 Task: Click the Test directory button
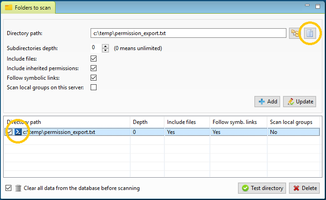point(262,188)
